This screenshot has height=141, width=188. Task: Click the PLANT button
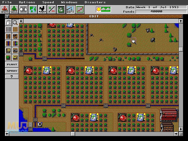[12, 65]
